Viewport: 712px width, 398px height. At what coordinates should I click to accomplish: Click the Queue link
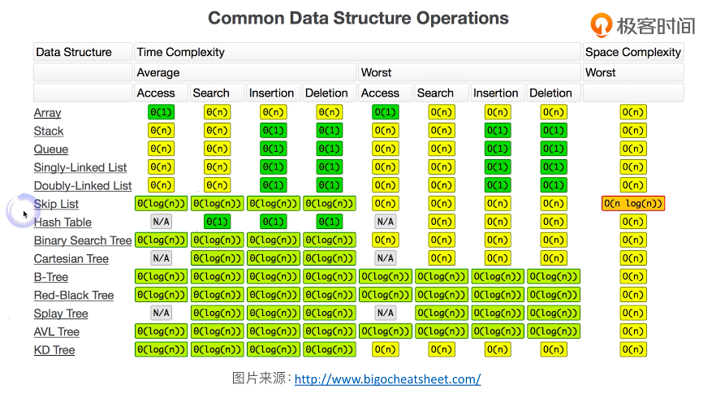point(51,149)
